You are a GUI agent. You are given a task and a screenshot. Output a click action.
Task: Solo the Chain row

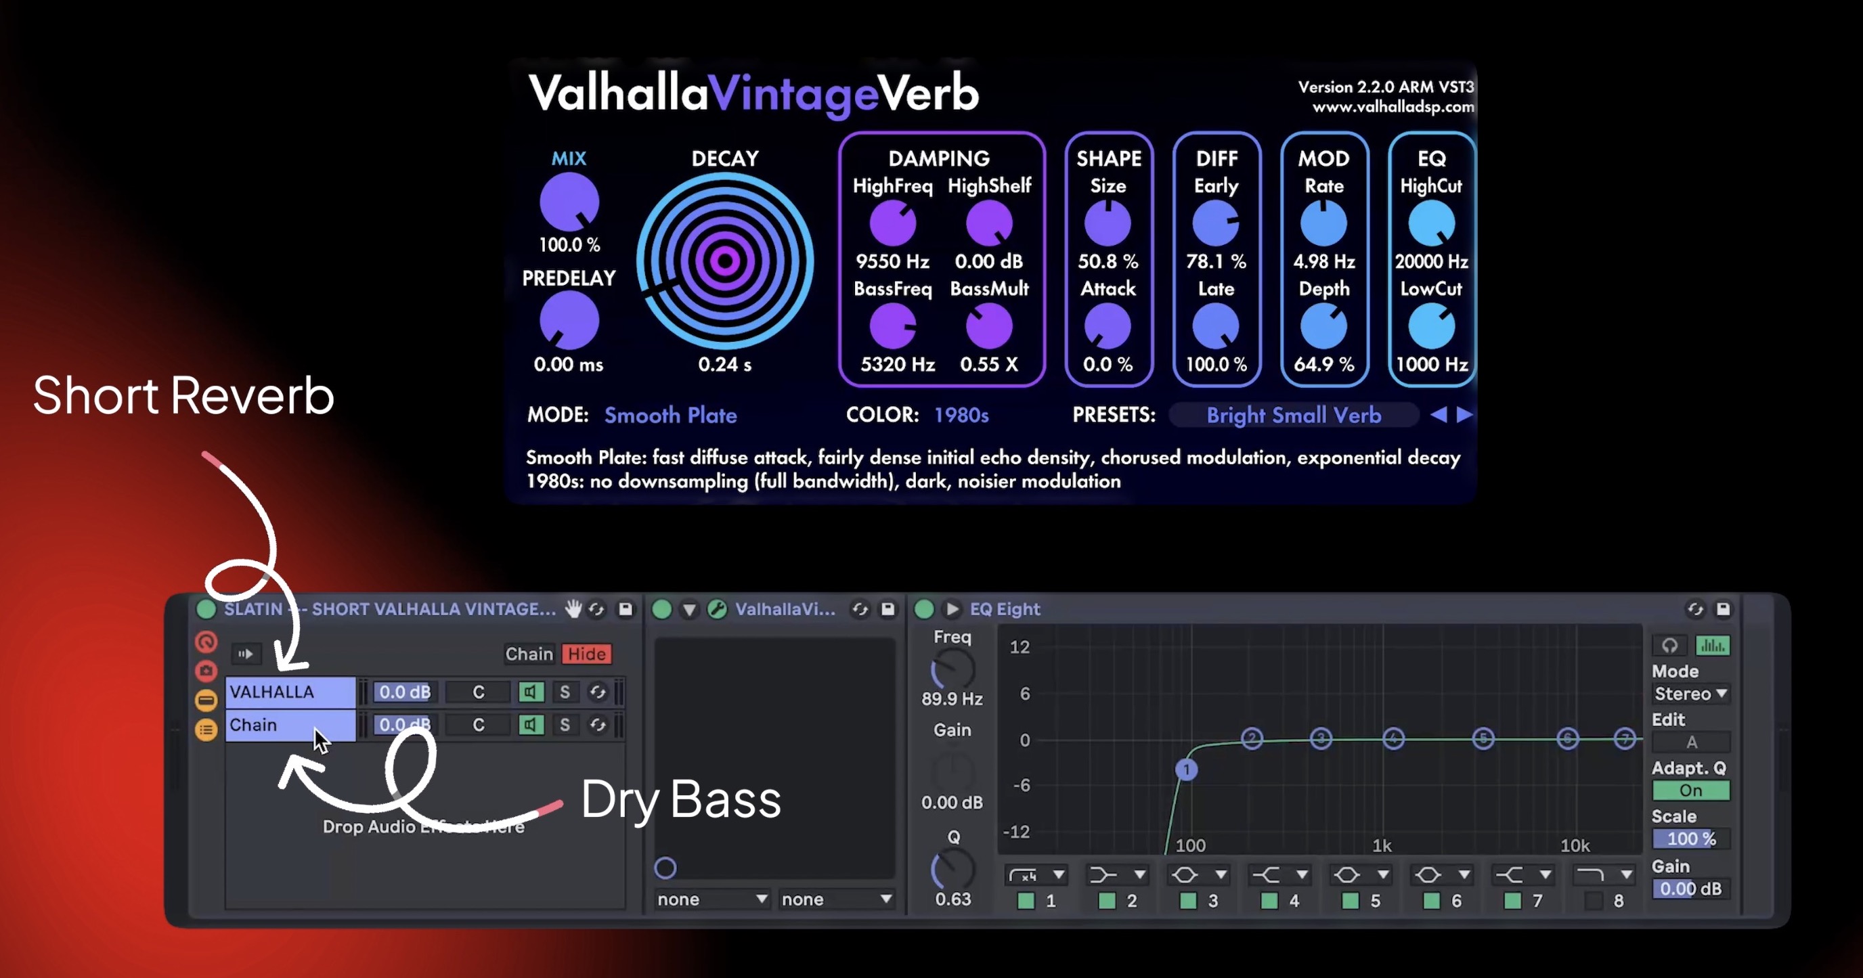tap(565, 724)
